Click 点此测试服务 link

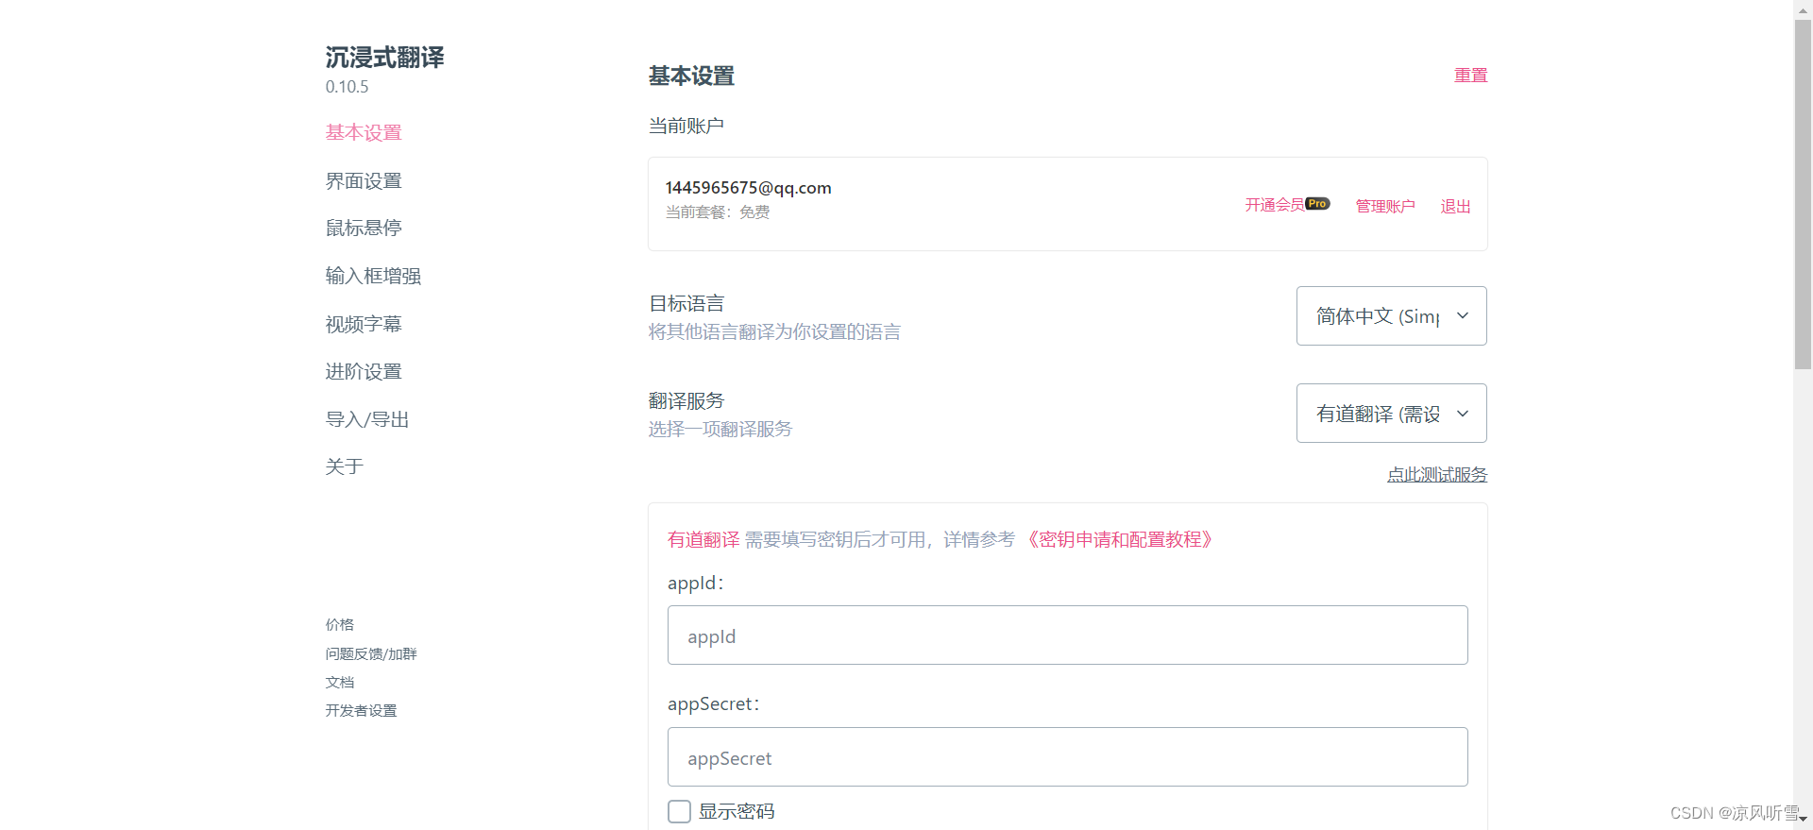[x=1437, y=475]
